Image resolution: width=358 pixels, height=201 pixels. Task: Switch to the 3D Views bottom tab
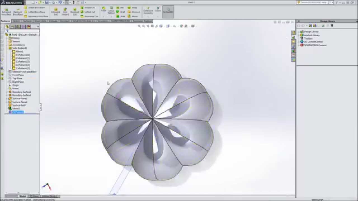(x=34, y=196)
